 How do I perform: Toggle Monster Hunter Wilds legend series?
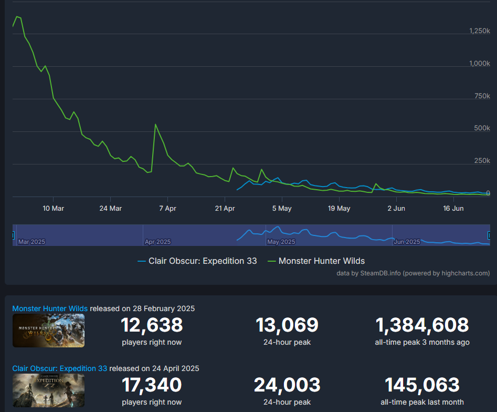pyautogui.click(x=316, y=261)
